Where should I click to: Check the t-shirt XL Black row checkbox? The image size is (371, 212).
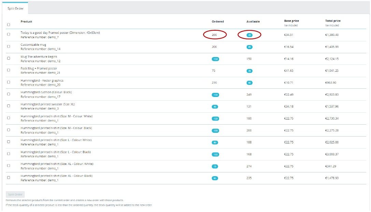coord(9,178)
